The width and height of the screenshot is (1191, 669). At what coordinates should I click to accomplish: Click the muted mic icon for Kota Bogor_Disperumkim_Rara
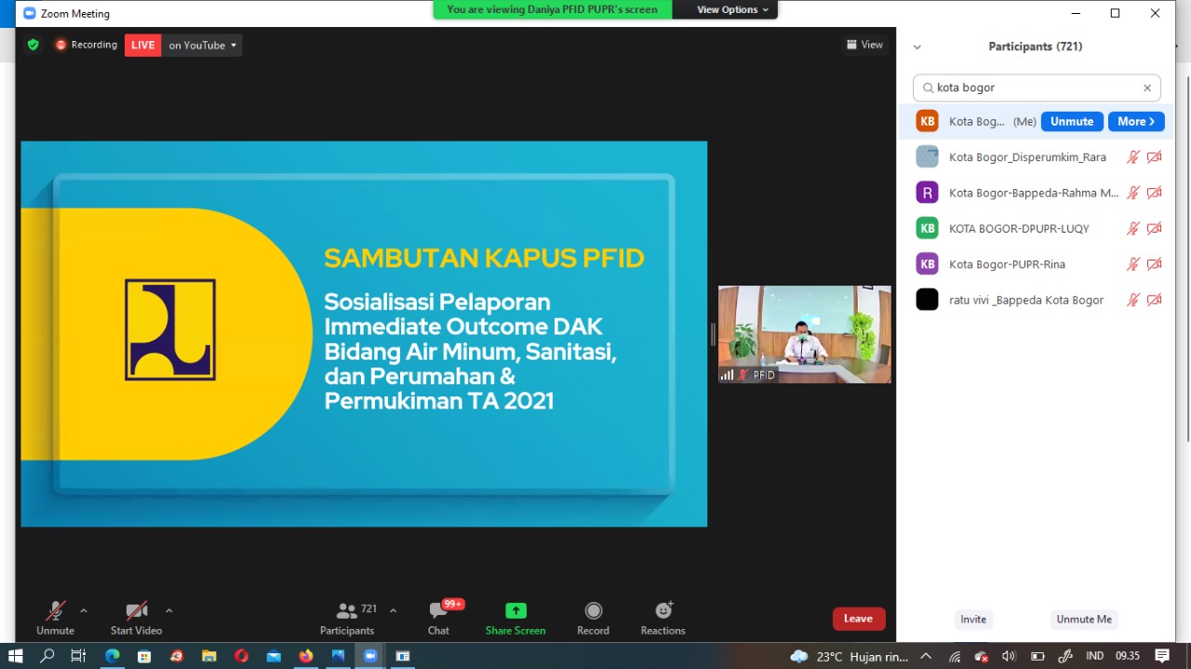pyautogui.click(x=1133, y=157)
